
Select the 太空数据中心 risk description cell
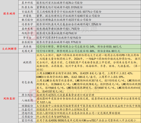click(x=89, y=106)
